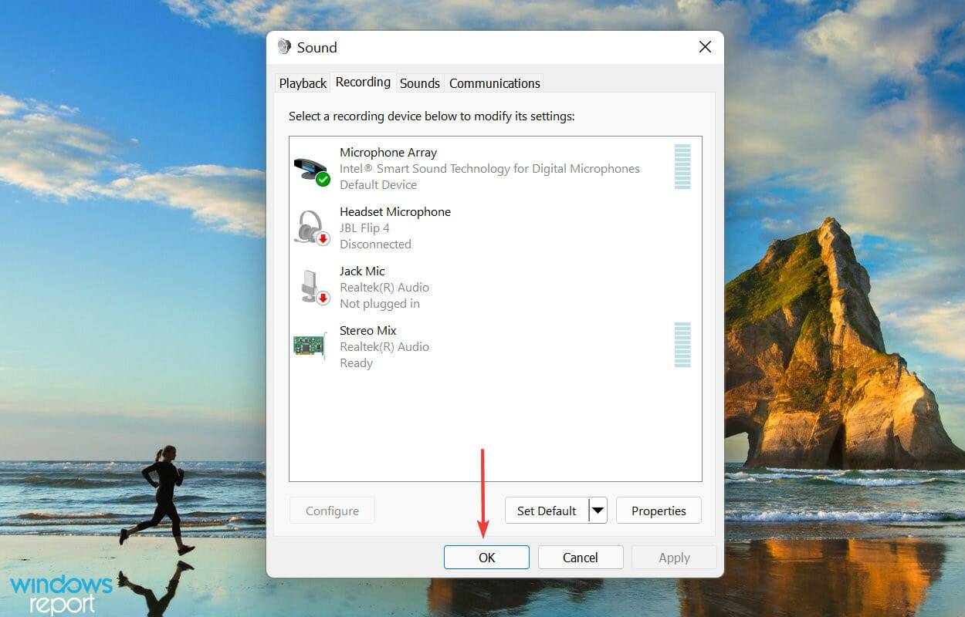This screenshot has width=965, height=617.
Task: Select the 'Stereo Mix' device name
Action: 368,331
